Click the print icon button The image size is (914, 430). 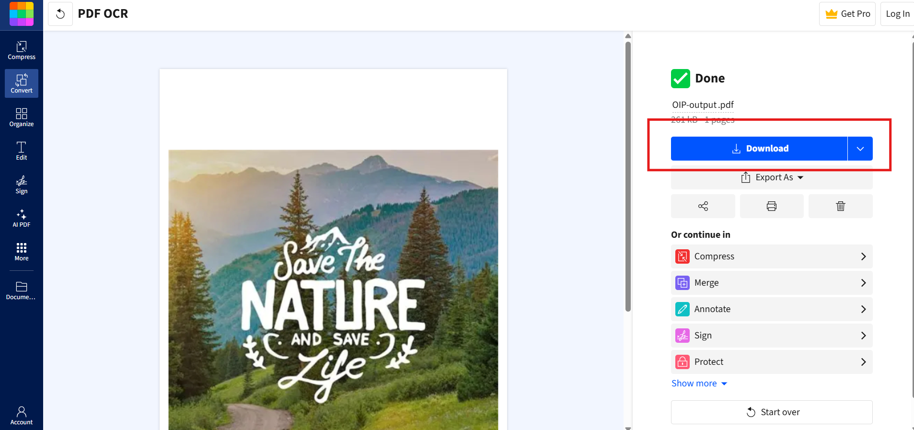(x=772, y=206)
